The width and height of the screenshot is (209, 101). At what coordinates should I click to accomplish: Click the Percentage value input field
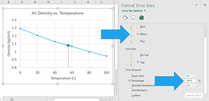[x=191, y=81]
